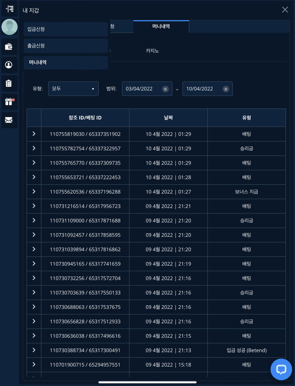Viewport: 295px width, 386px height.
Task: Select 머니내역 in side menu
Action: tap(66, 62)
